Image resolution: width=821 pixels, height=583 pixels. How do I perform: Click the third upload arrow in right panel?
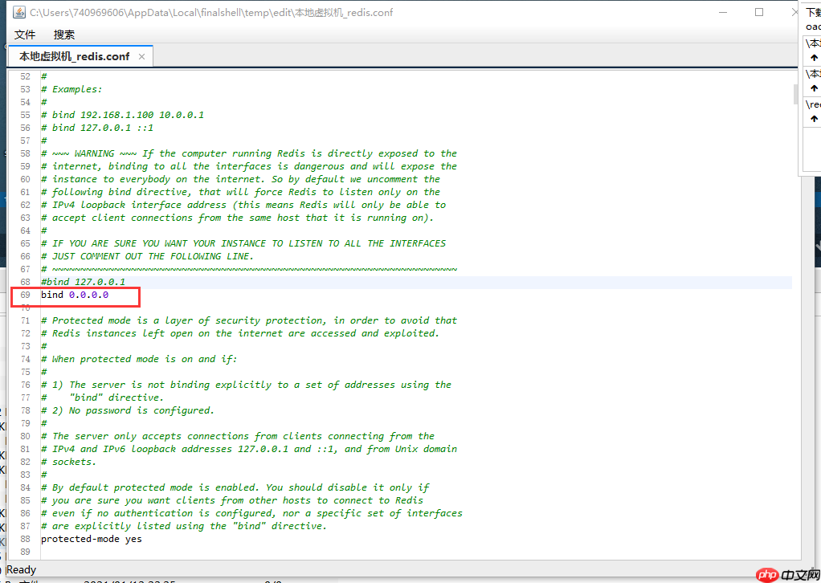click(814, 119)
